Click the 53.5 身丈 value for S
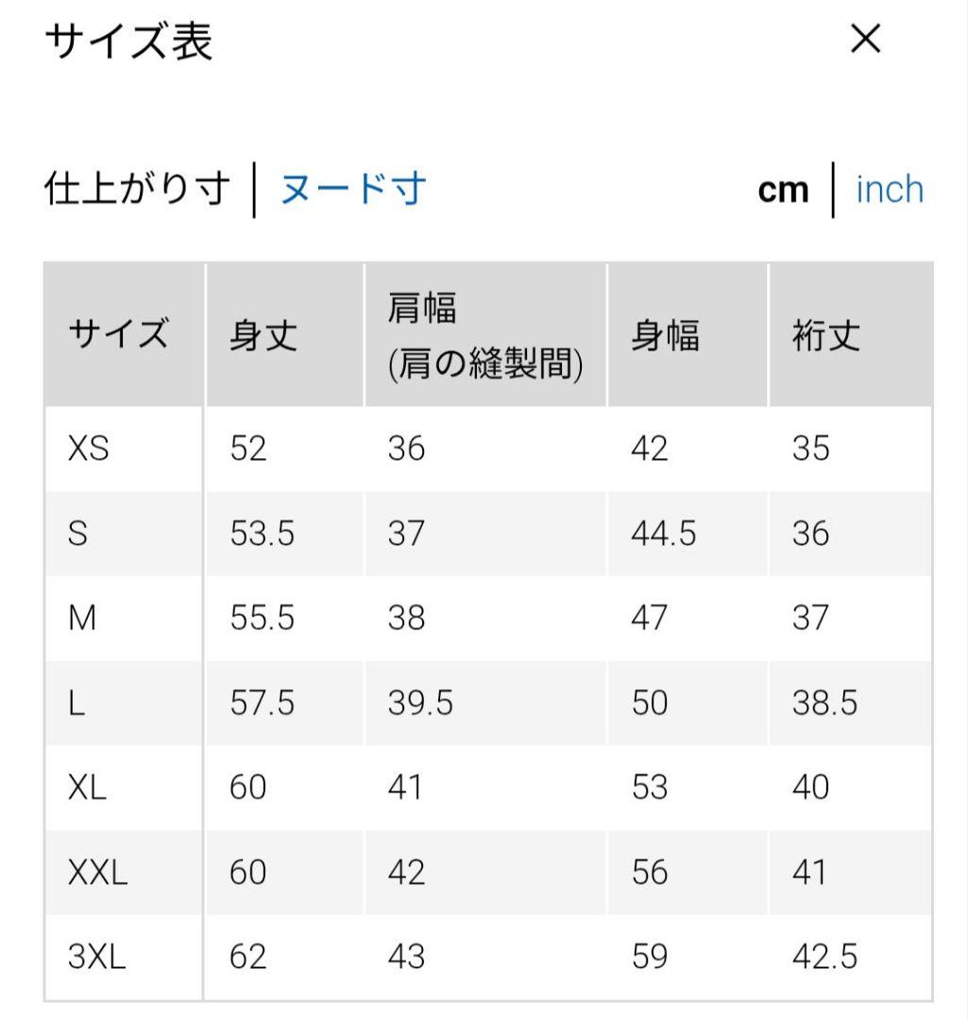The width and height of the screenshot is (968, 1020). click(262, 535)
